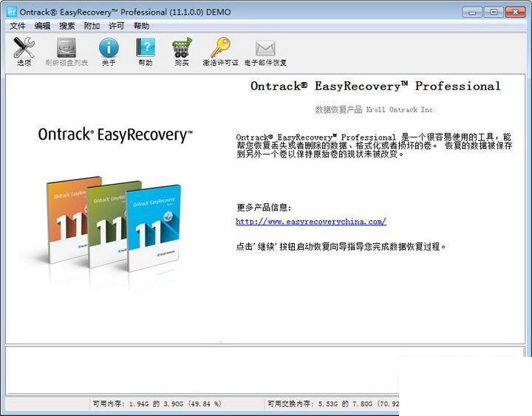Open the 许可 menu

pos(117,26)
